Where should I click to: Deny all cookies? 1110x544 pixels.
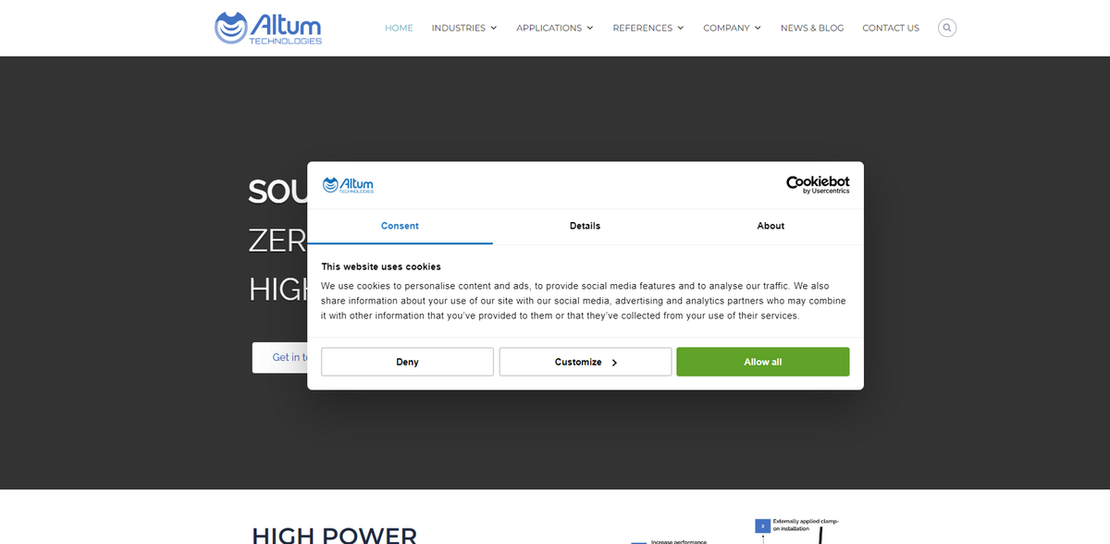pyautogui.click(x=407, y=362)
